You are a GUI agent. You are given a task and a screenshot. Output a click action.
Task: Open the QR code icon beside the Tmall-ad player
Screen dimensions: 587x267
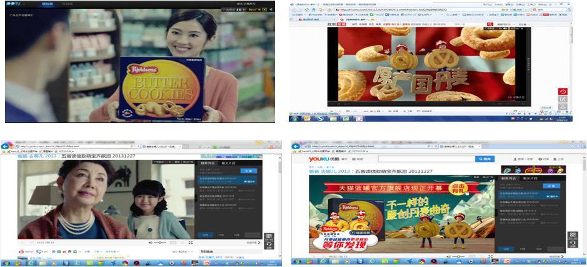tap(571, 235)
